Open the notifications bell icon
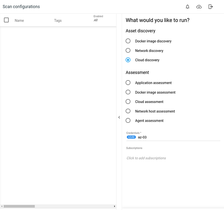This screenshot has height=210, width=224. pos(188,7)
